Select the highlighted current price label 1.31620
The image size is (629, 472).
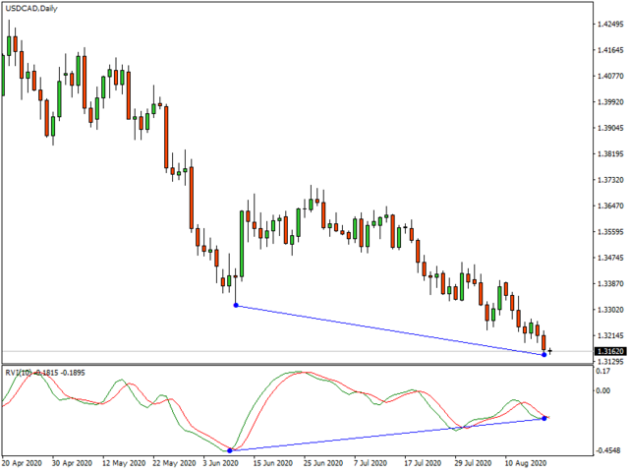[x=610, y=352]
